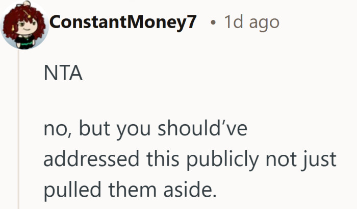Collapse the thread using the vertical line

[18, 129]
